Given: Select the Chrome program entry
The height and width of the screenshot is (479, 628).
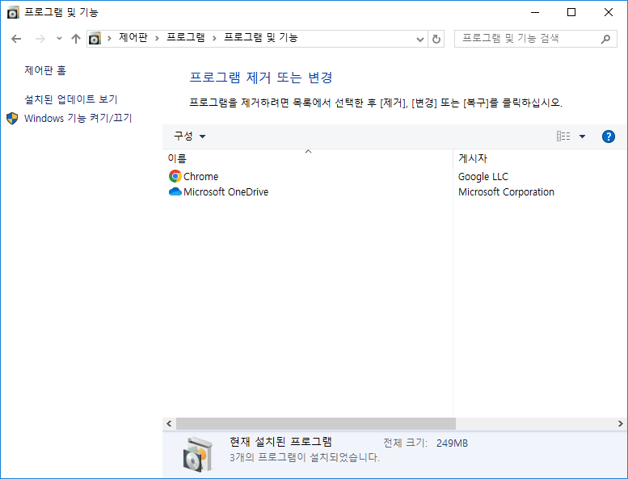Looking at the screenshot, I should (200, 176).
